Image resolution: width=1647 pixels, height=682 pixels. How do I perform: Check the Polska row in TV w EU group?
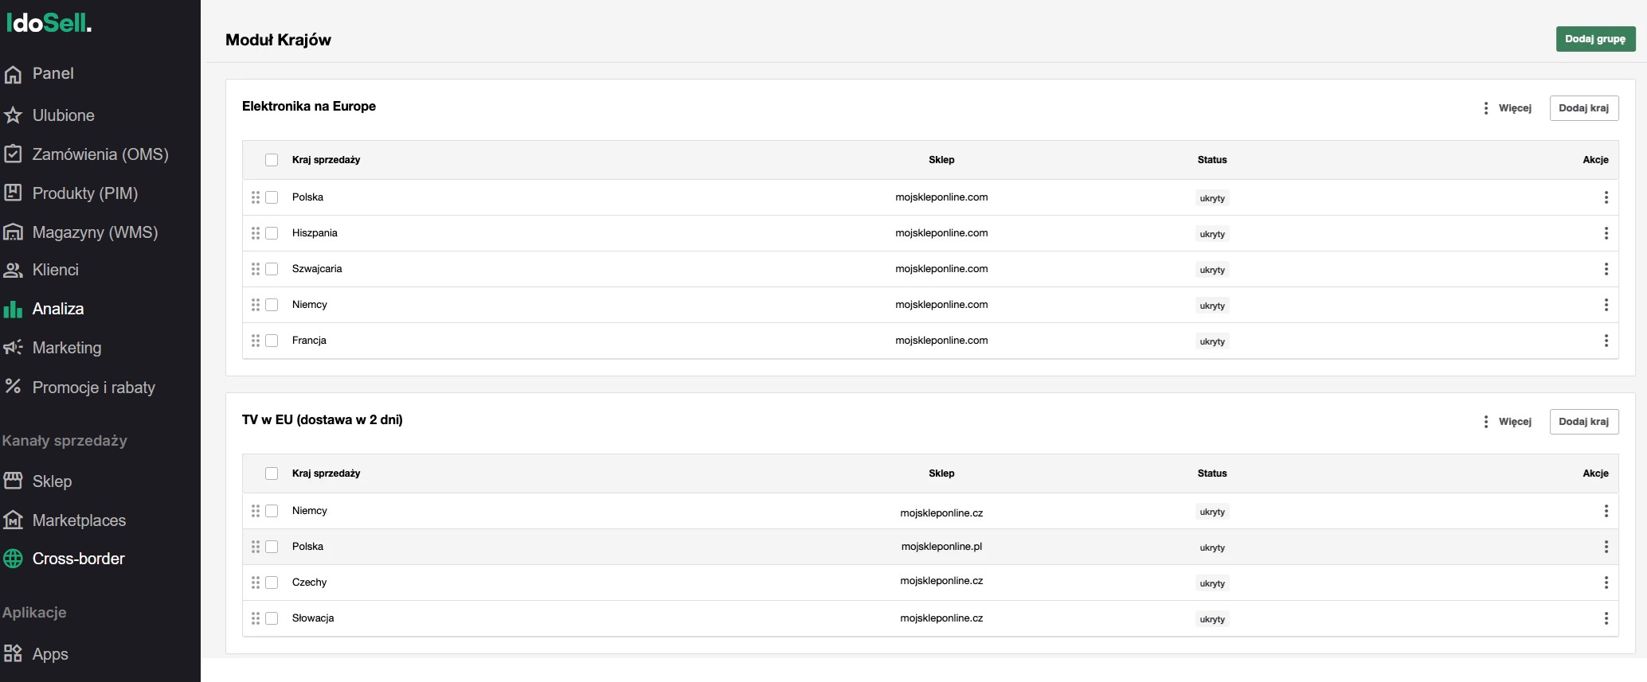click(272, 547)
